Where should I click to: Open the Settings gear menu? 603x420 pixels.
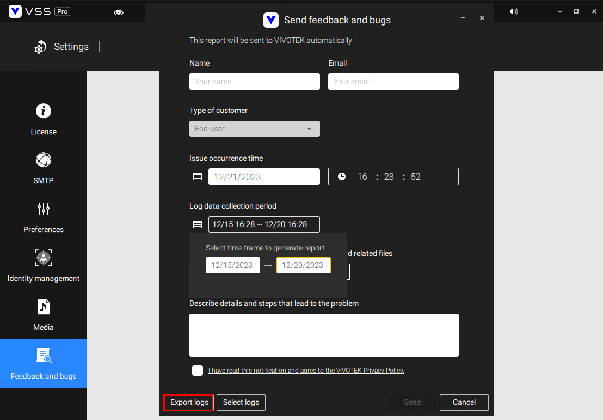(40, 47)
